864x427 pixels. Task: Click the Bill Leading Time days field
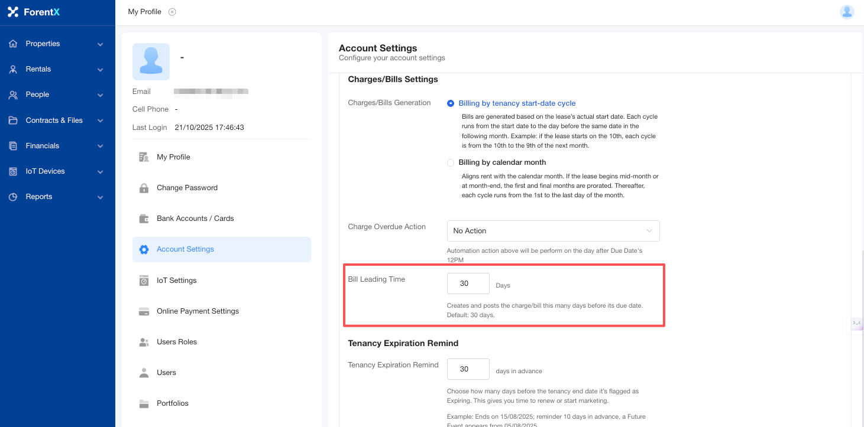(x=468, y=283)
